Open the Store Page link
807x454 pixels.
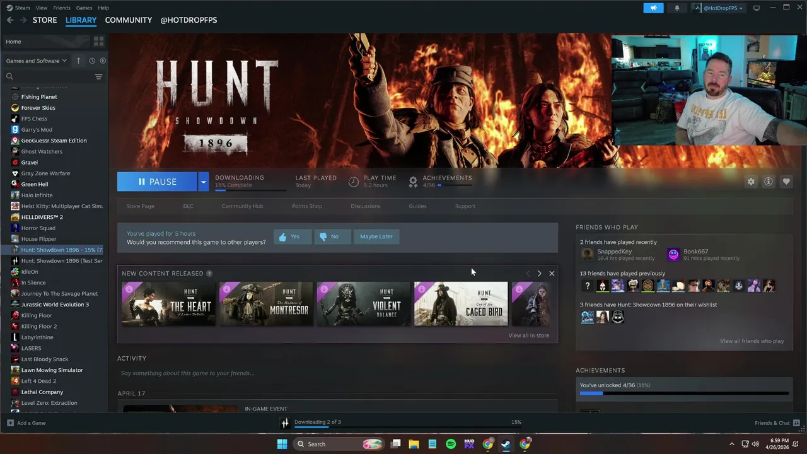[140, 206]
